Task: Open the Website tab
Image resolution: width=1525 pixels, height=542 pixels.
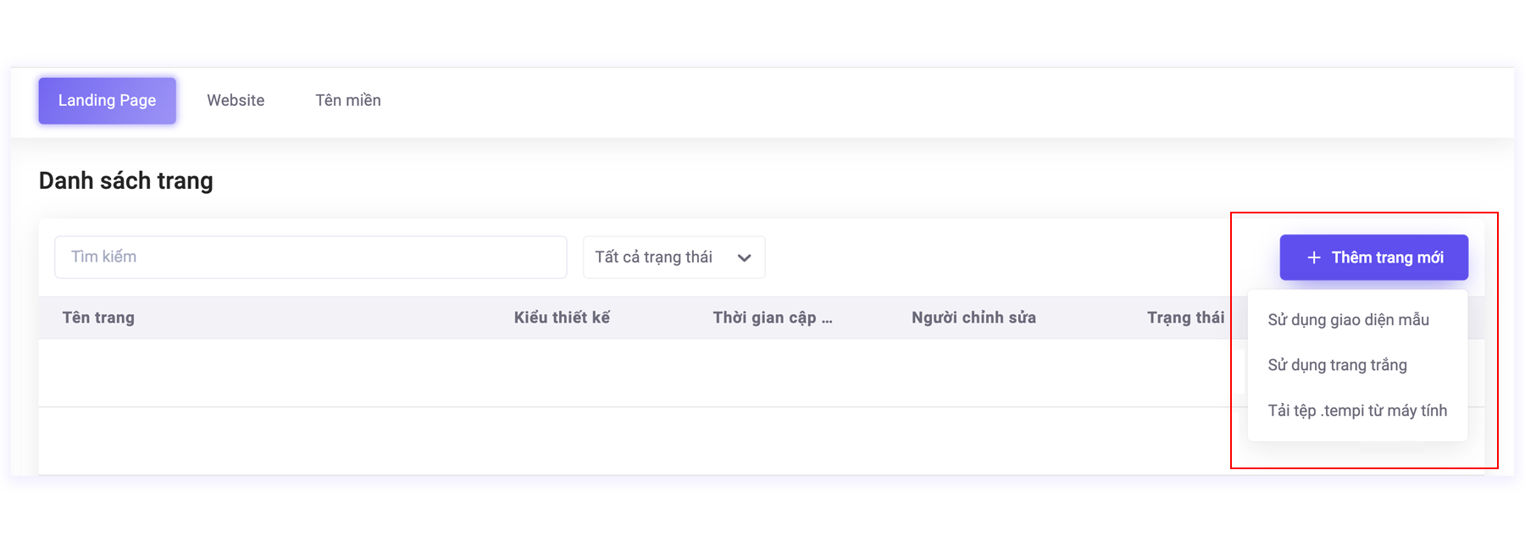Action: pos(236,101)
